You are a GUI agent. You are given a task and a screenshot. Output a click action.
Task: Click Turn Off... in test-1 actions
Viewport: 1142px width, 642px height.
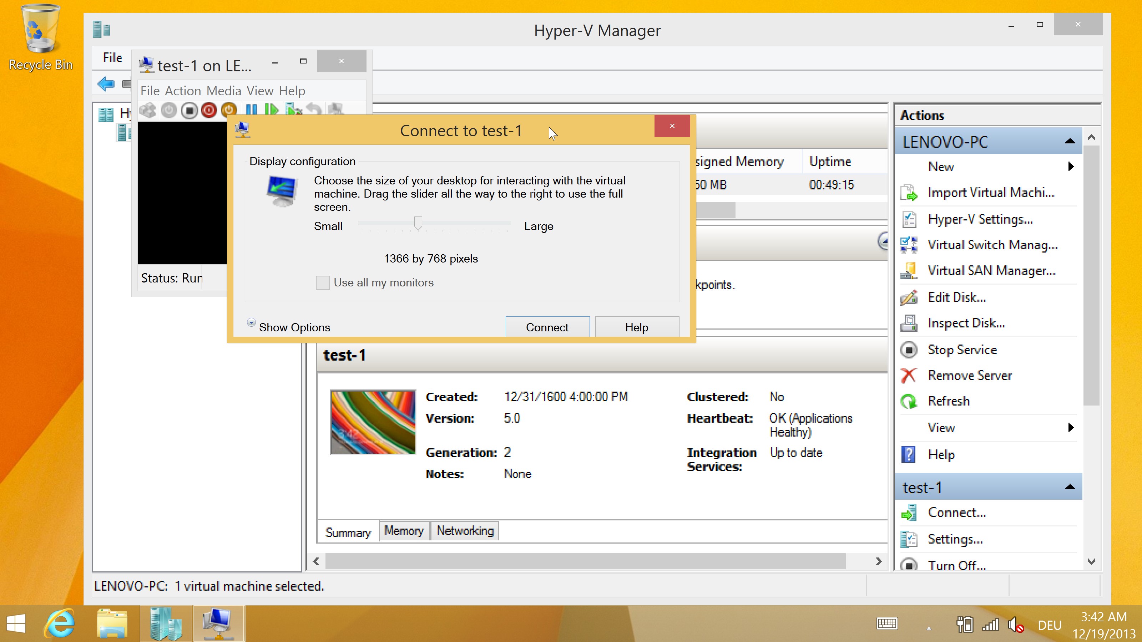[957, 566]
